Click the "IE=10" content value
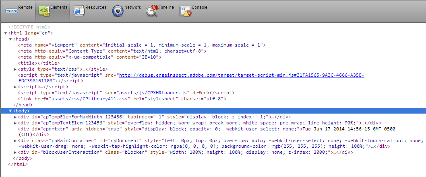This screenshot has width=426, height=177. [149, 57]
